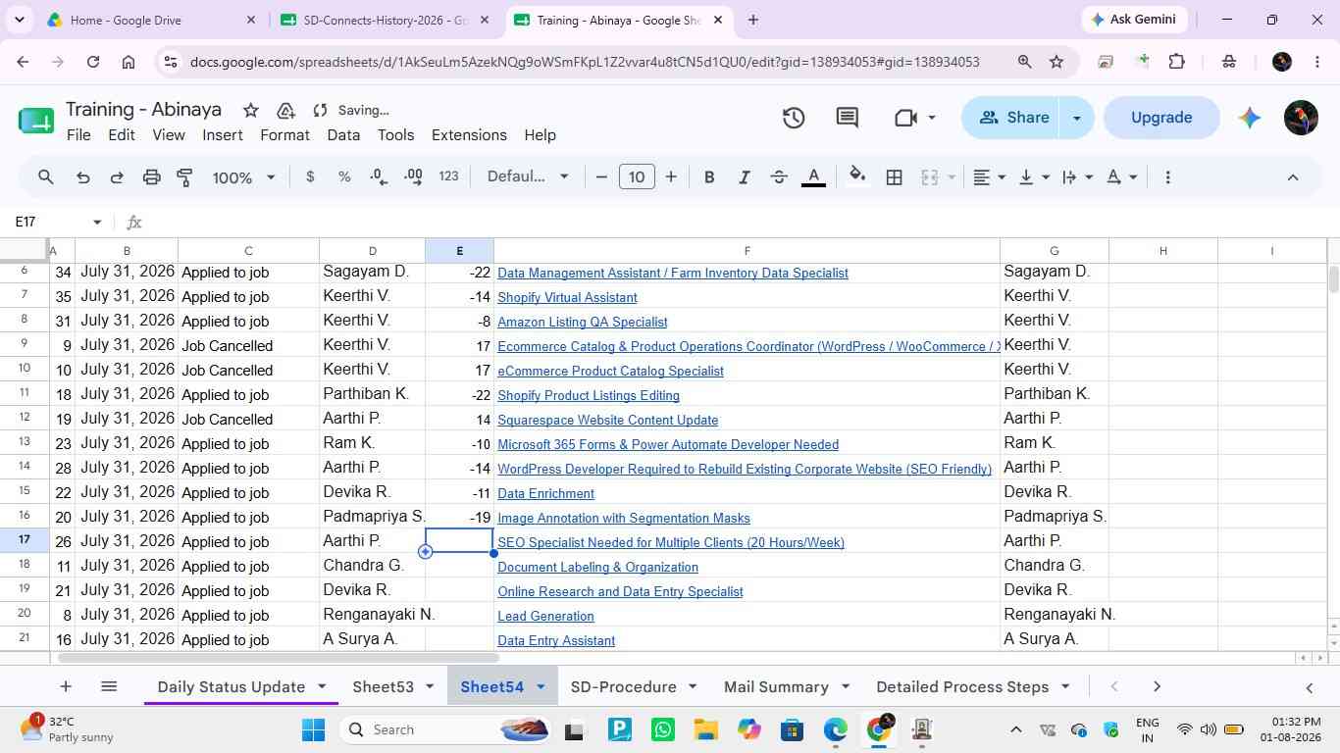Click the Upgrade button

(x=1161, y=118)
